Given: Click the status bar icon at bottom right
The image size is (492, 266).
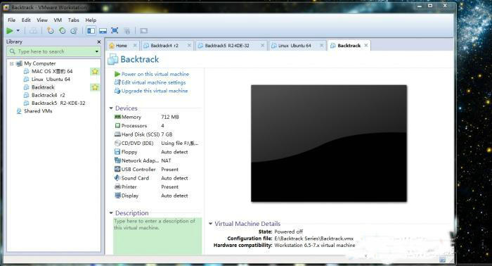Looking at the screenshot, I should tap(442, 260).
